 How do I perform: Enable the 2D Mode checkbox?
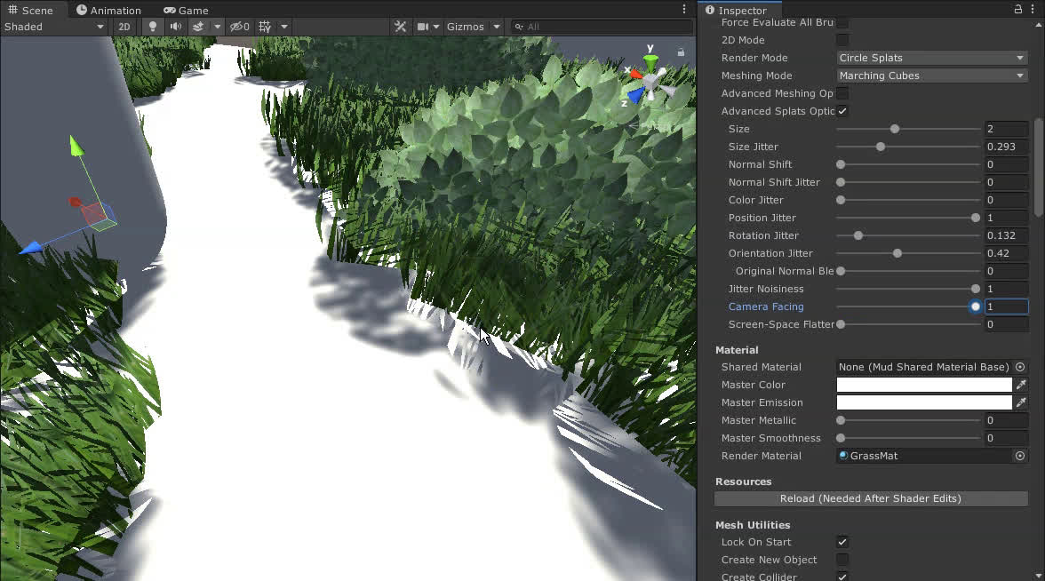click(x=842, y=40)
